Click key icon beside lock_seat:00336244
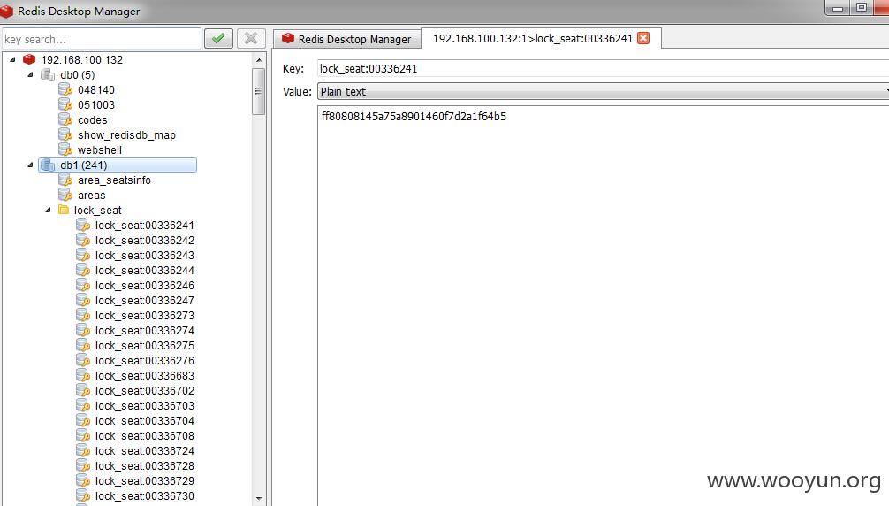The height and width of the screenshot is (506, 889). pyautogui.click(x=83, y=270)
